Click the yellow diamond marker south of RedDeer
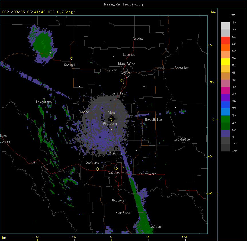Viewport: 247px width, 241px height. click(x=122, y=80)
